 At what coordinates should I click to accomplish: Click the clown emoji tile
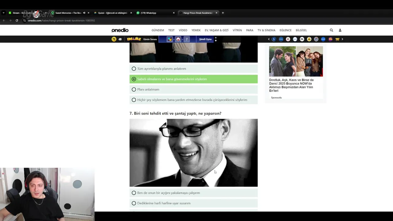coord(178,39)
